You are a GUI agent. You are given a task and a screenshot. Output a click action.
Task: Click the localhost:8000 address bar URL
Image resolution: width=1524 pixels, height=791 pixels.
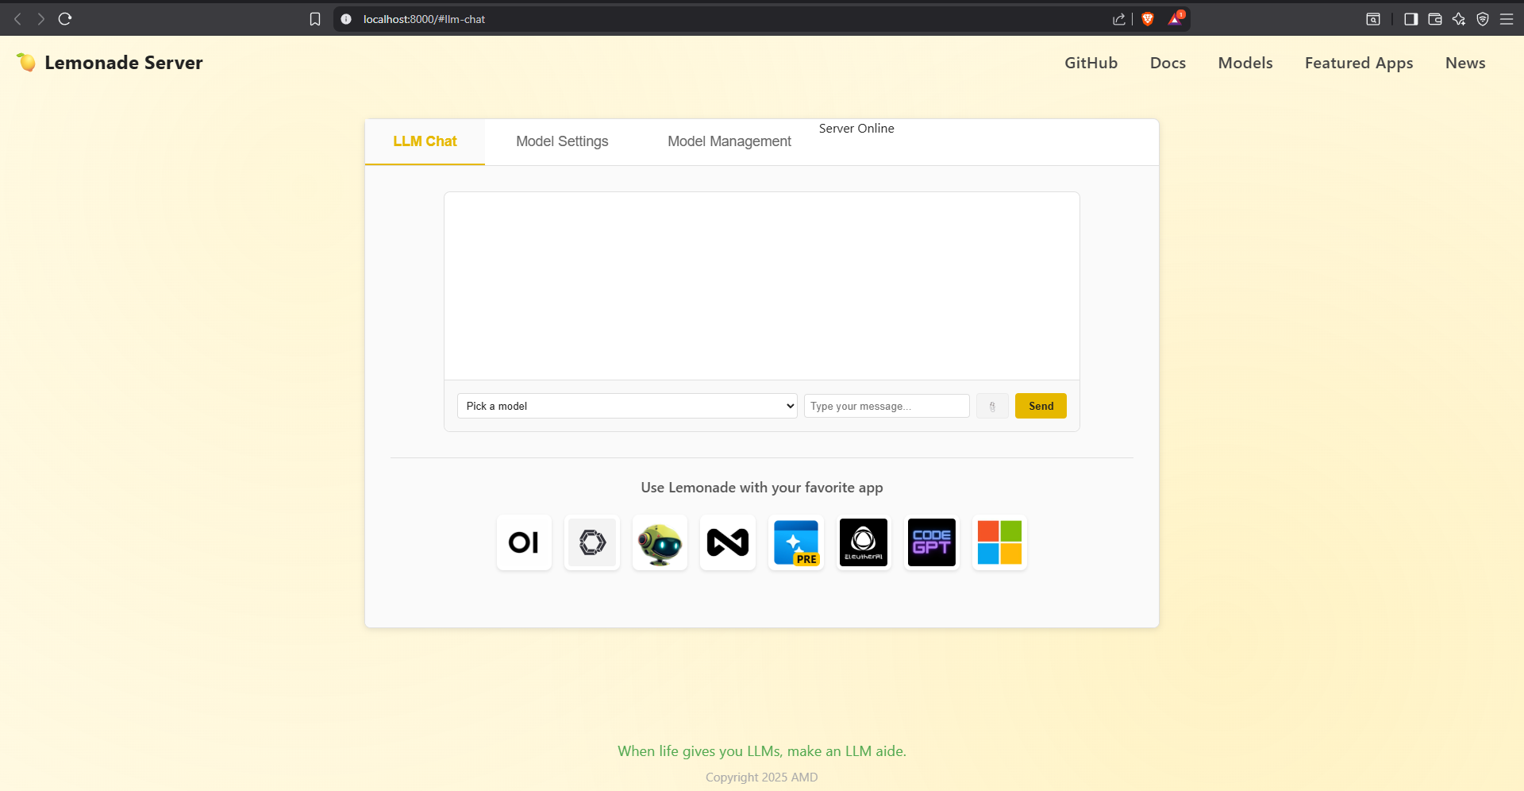point(424,19)
